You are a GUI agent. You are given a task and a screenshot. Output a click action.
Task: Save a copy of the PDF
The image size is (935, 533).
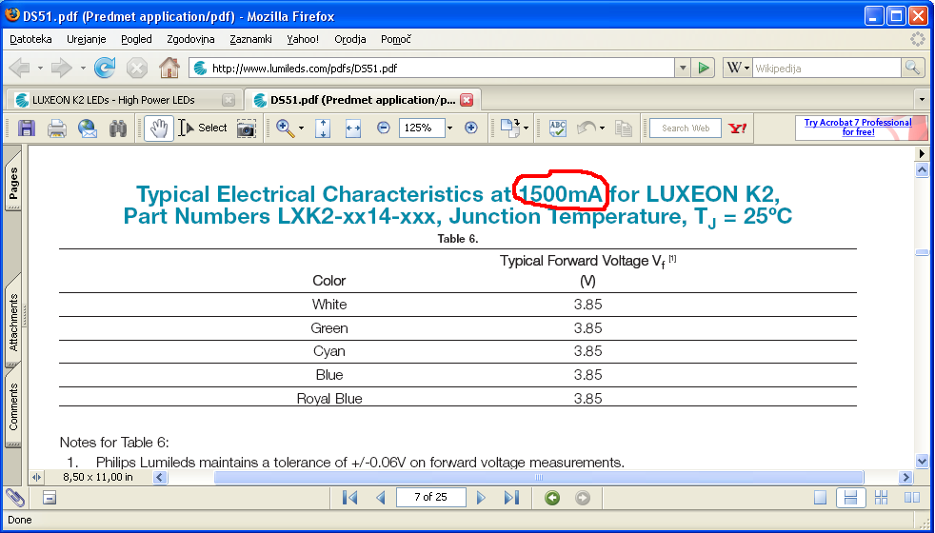27,128
